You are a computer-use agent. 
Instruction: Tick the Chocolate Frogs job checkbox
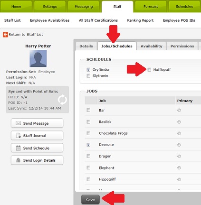(88, 133)
